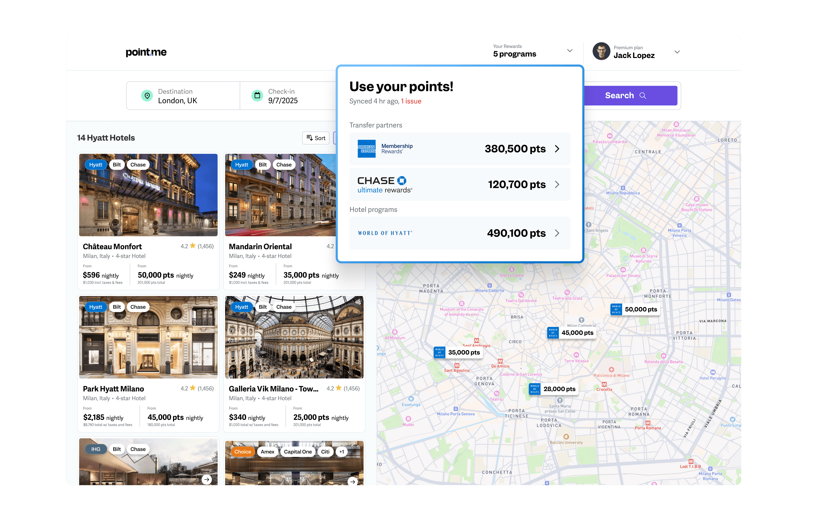This screenshot has height=514, width=823.
Task: Click the $596 nightly price
Action: (x=101, y=275)
